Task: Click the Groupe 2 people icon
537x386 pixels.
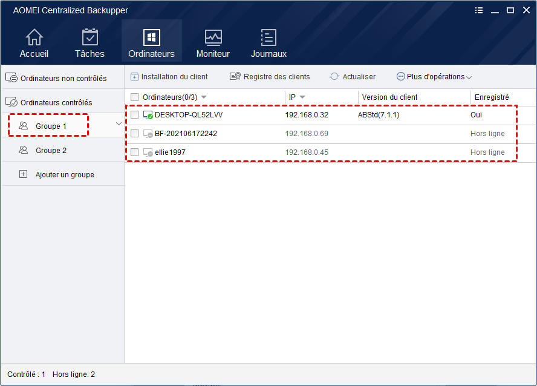Action: [24, 150]
